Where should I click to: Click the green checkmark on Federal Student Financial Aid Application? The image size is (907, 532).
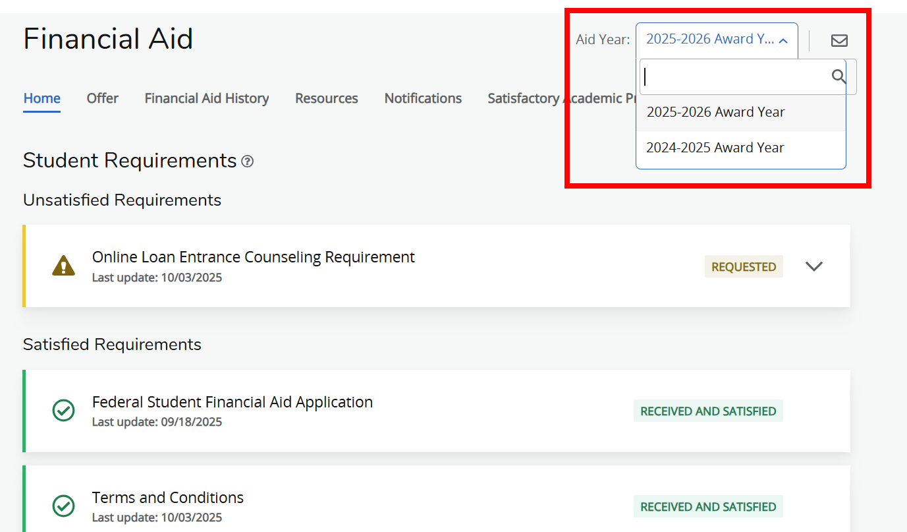63,411
